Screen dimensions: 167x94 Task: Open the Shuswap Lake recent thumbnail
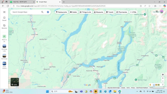pos(4,48)
